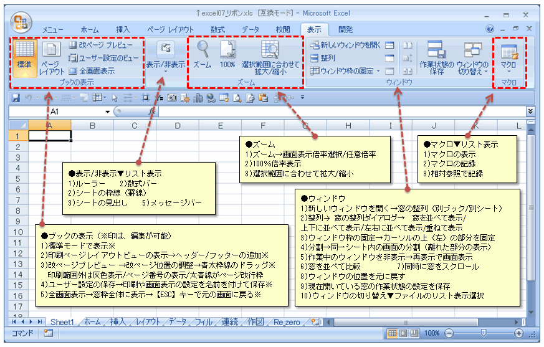Select the 連続 worksheet tab
This screenshot has width=544, height=347.
[230, 322]
